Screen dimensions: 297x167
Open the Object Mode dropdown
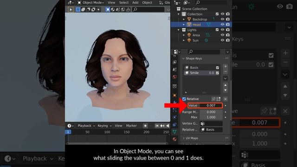coord(91,2)
